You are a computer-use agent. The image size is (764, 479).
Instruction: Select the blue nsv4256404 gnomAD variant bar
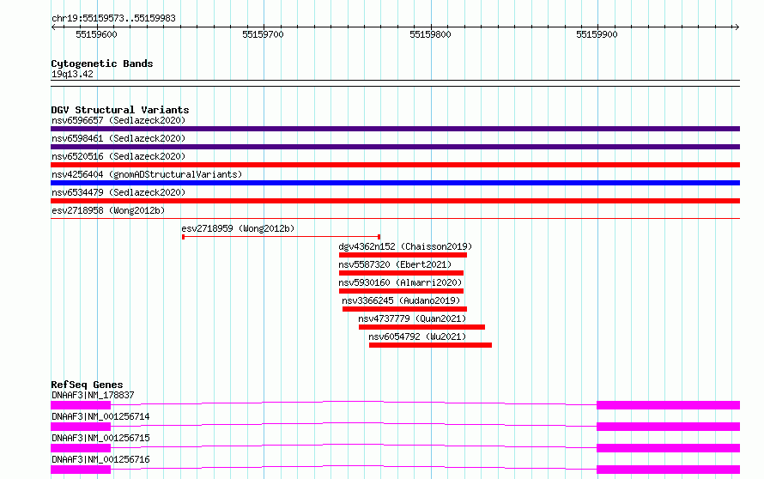coord(395,183)
